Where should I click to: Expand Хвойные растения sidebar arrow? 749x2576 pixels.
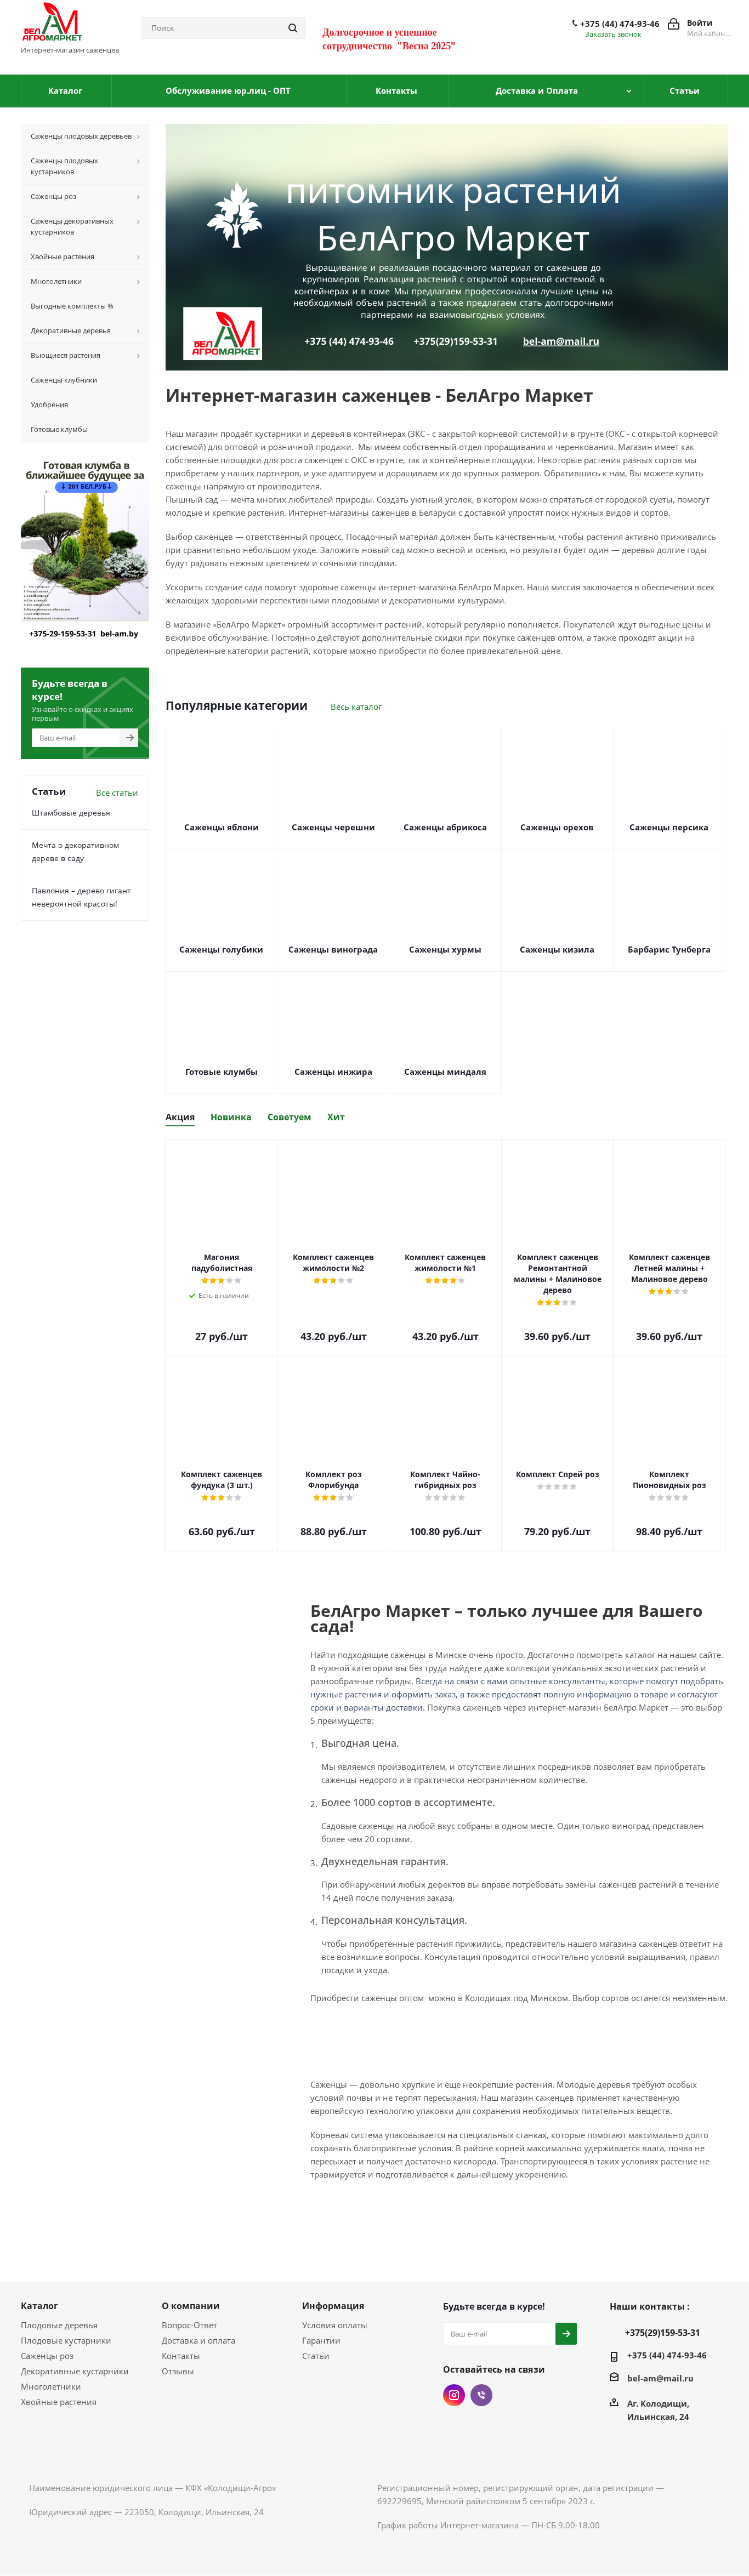click(138, 257)
